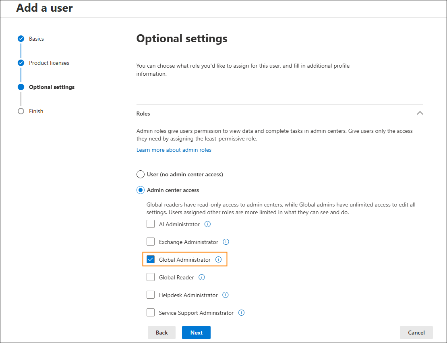
Task: Enable the Exchange Administrator role
Action: [x=151, y=242]
